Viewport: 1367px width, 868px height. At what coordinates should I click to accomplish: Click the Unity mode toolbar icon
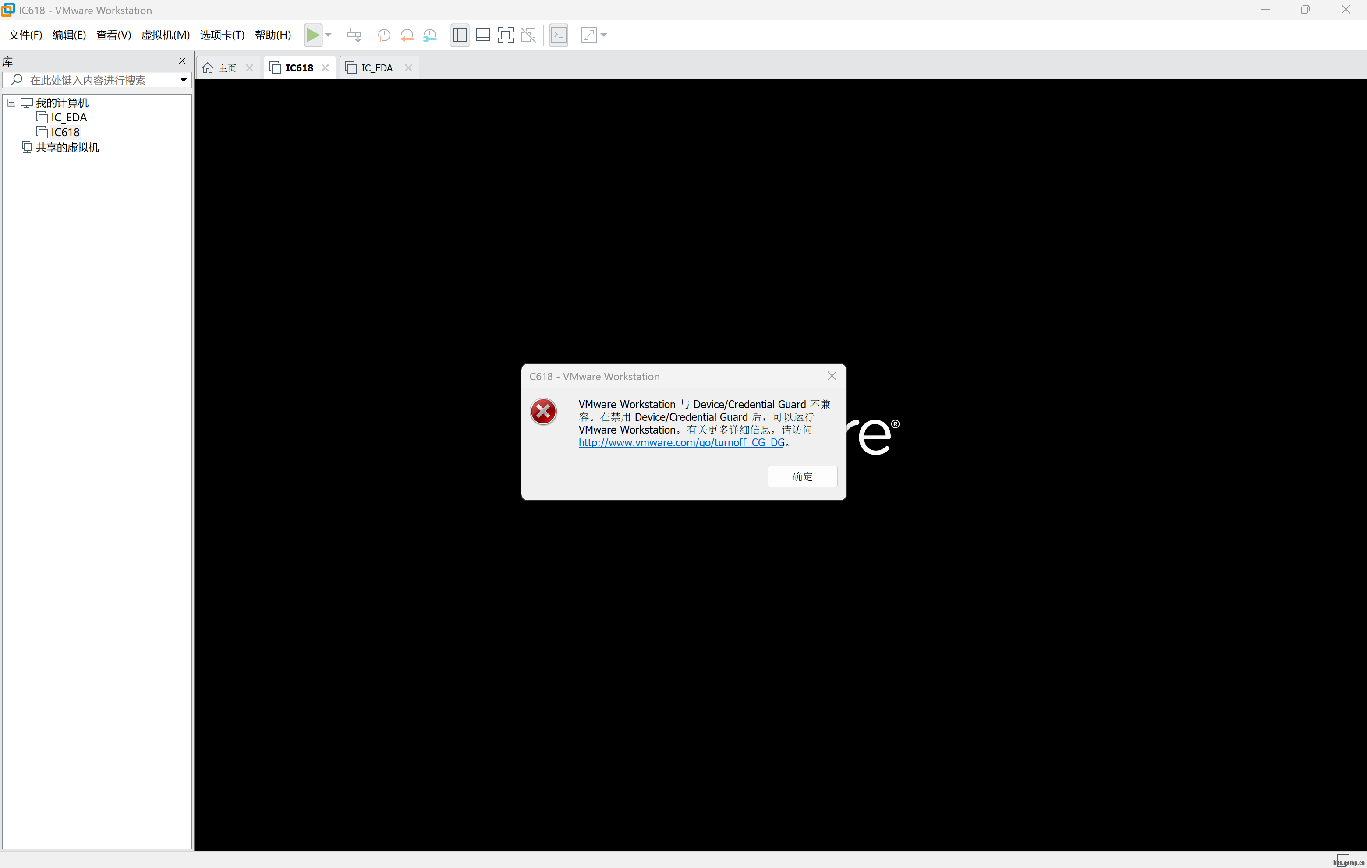pos(528,35)
